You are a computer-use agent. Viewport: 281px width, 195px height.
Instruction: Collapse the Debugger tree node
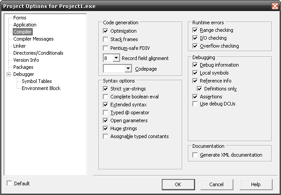click(8, 74)
